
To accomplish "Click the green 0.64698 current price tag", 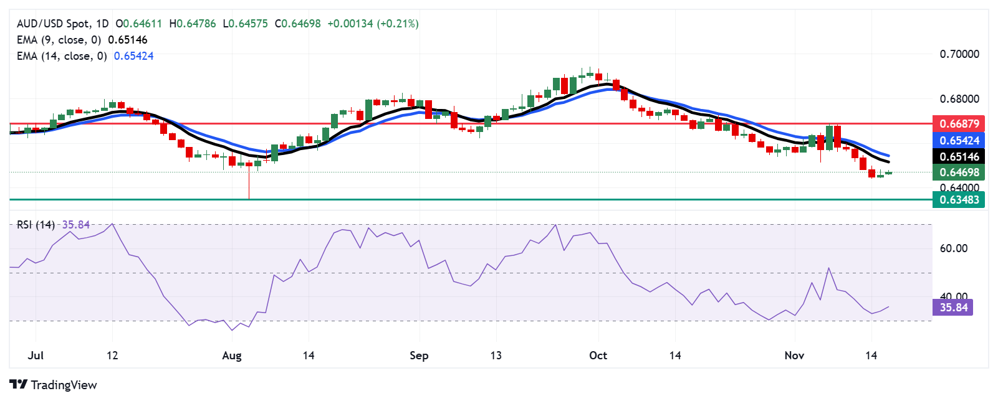I will point(958,172).
